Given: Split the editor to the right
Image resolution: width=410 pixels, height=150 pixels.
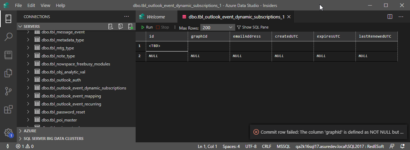Looking at the screenshot, I should click(390, 17).
